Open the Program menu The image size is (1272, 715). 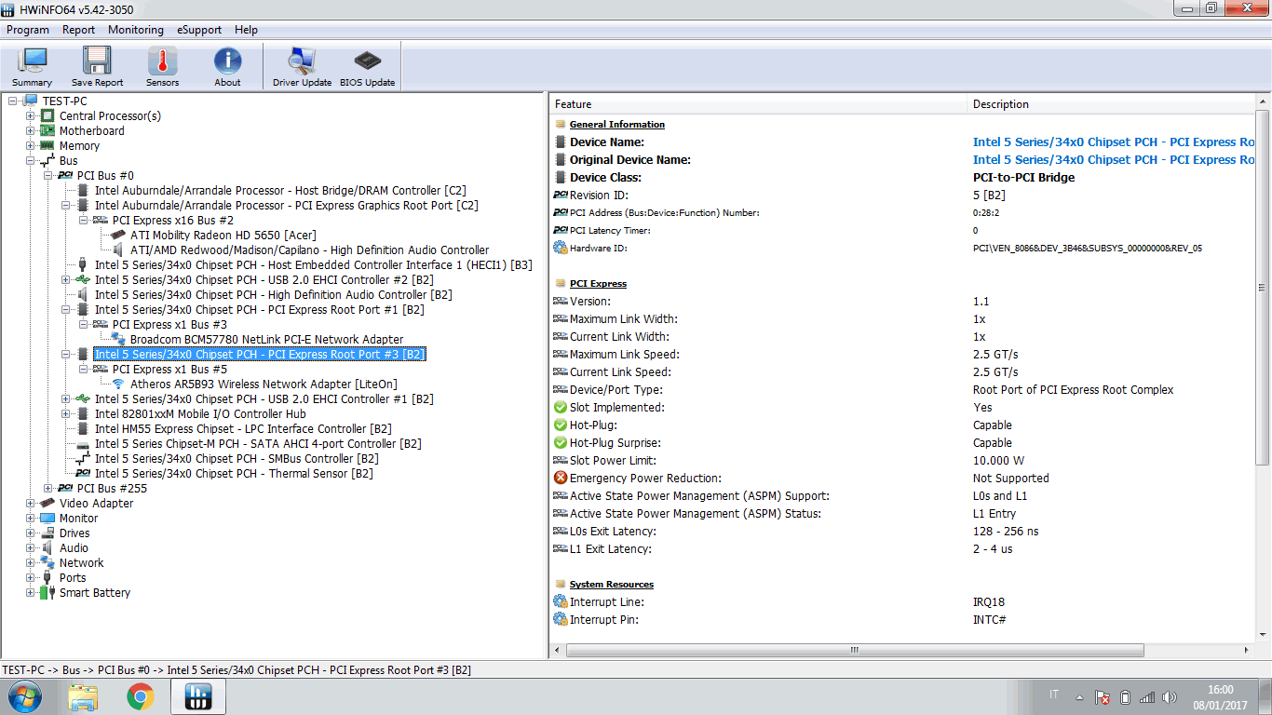pyautogui.click(x=28, y=30)
